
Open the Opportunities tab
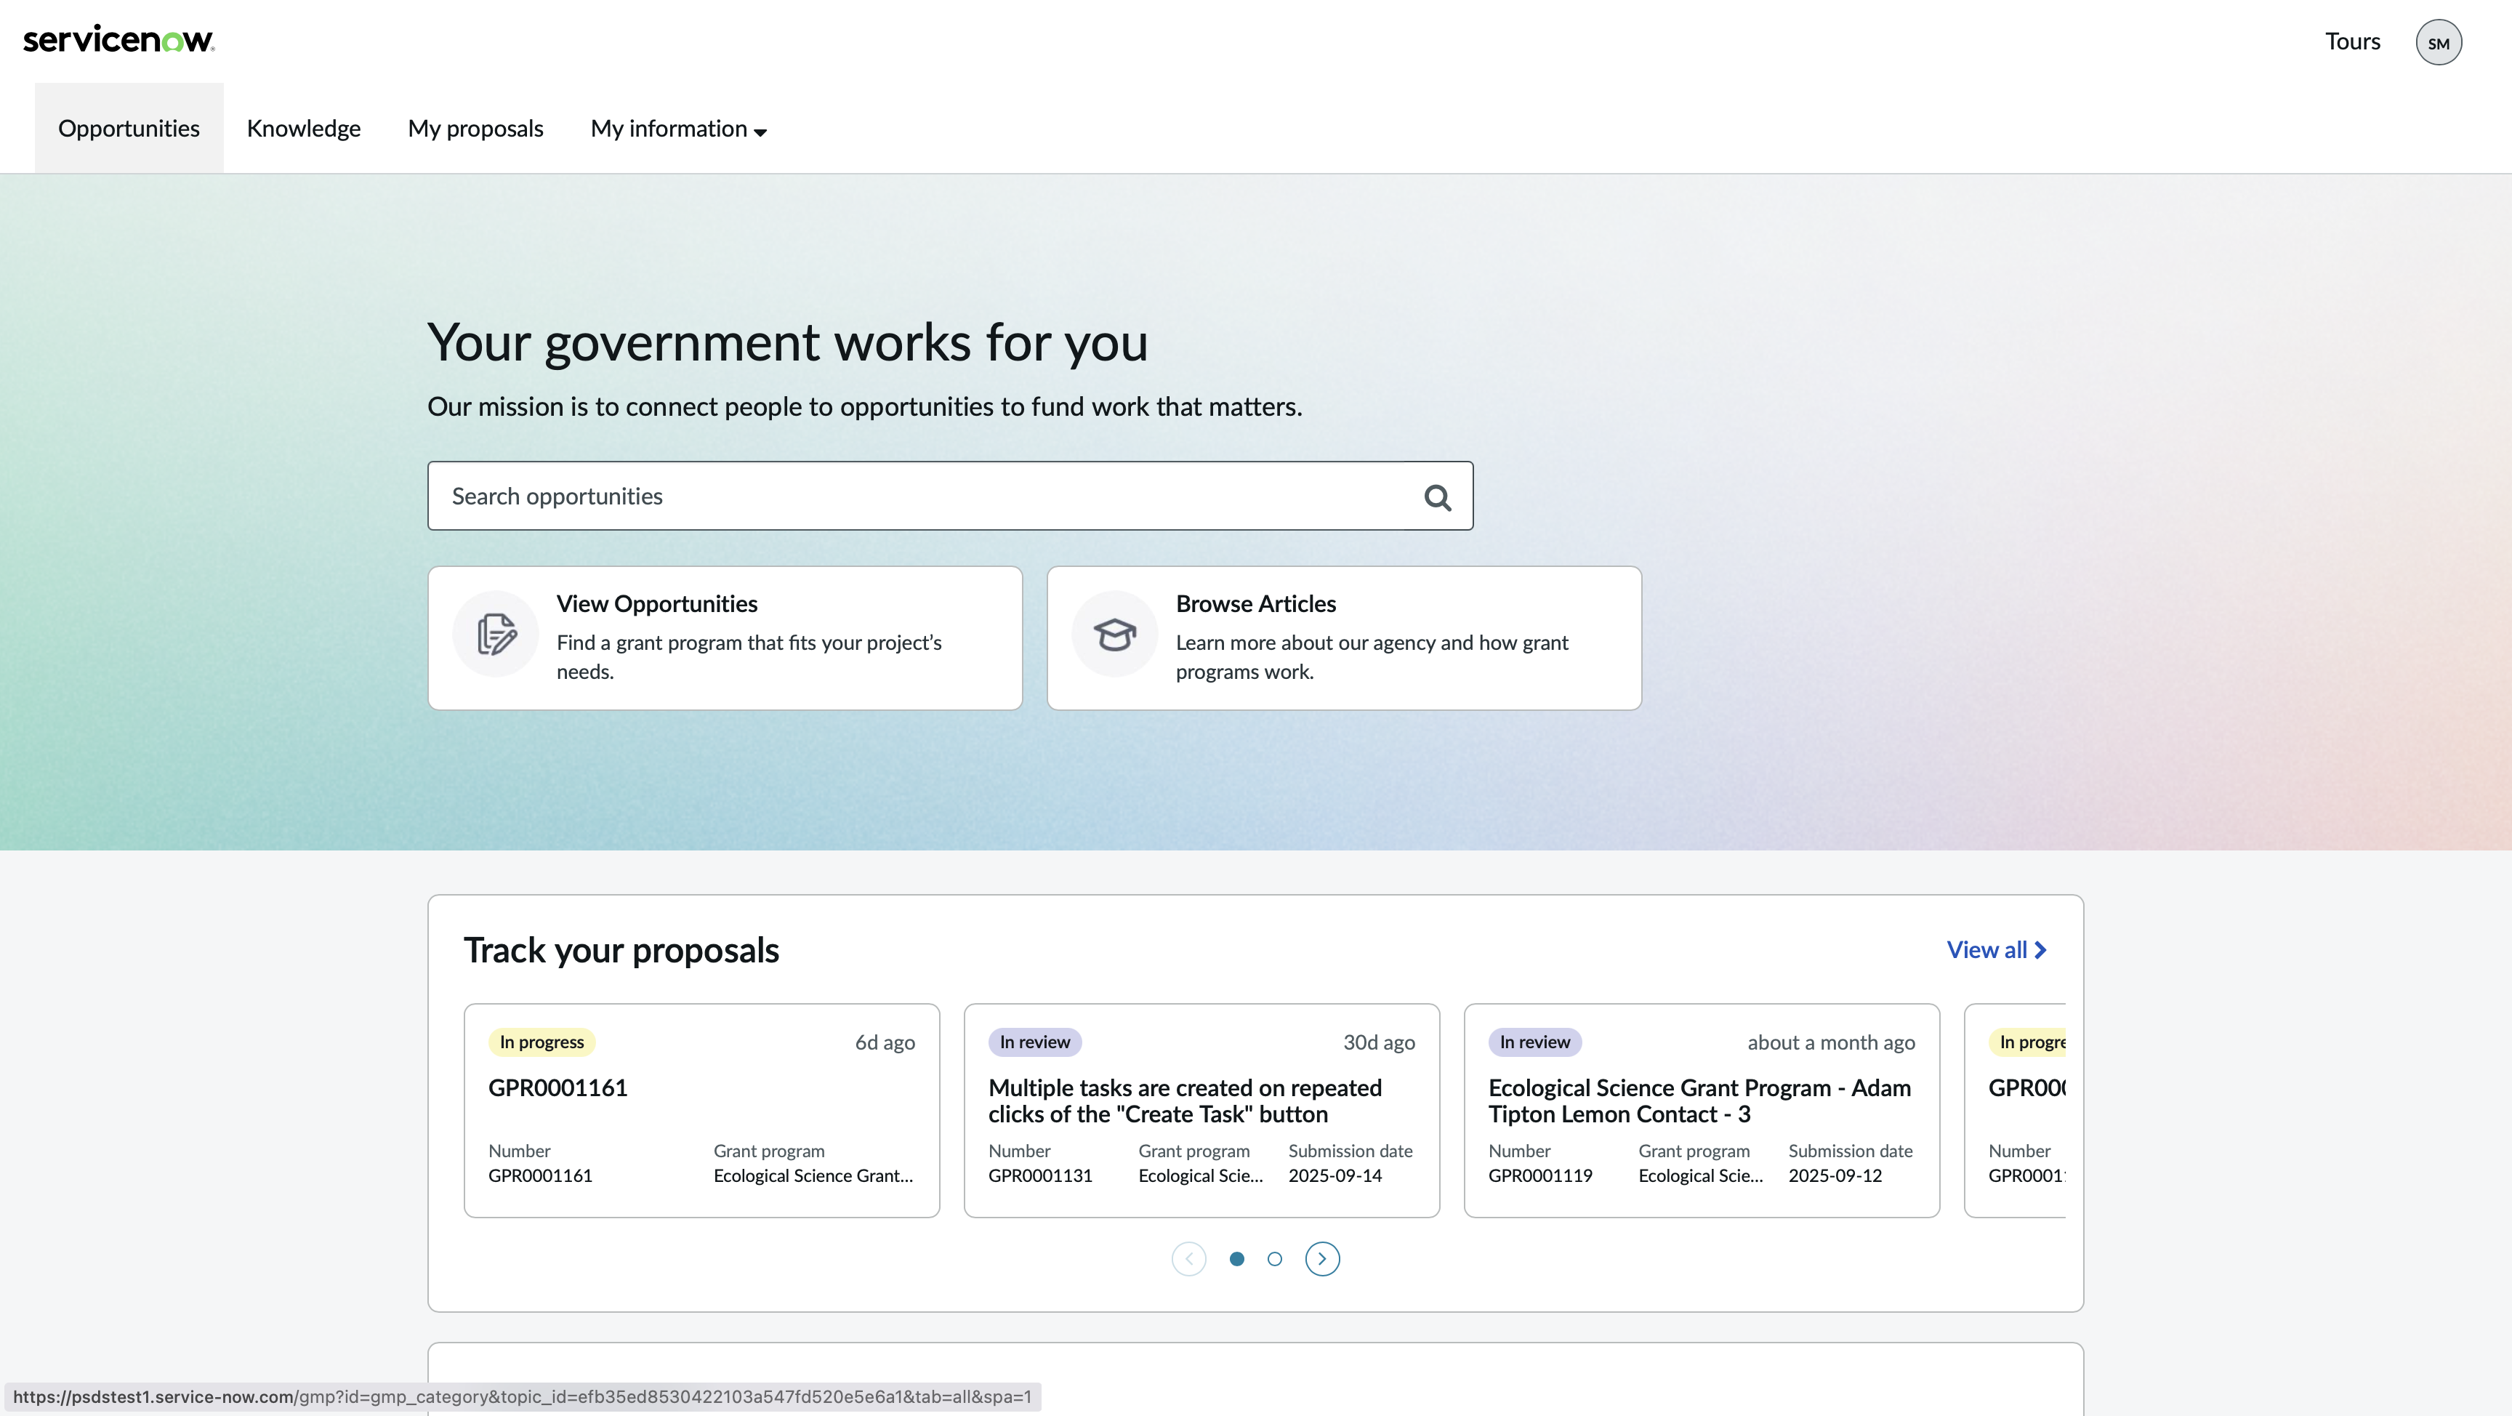[x=129, y=129]
